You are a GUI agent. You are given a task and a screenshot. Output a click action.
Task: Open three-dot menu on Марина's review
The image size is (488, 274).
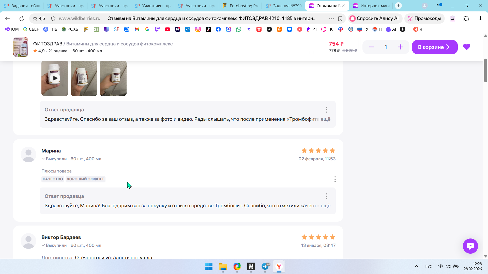point(335,179)
